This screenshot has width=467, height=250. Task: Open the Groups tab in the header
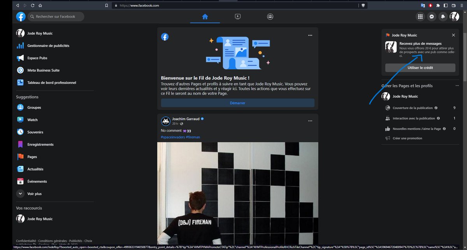(270, 17)
